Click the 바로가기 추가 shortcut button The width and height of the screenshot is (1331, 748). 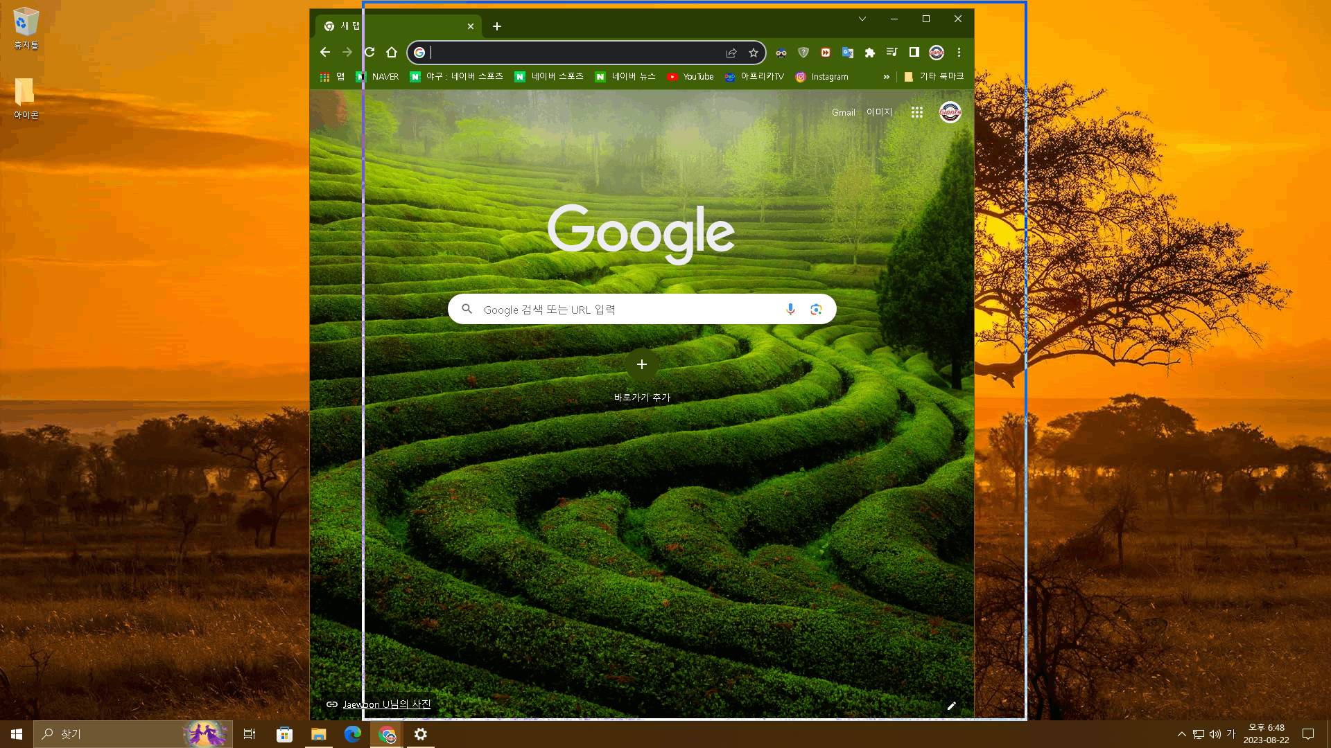pyautogui.click(x=642, y=365)
